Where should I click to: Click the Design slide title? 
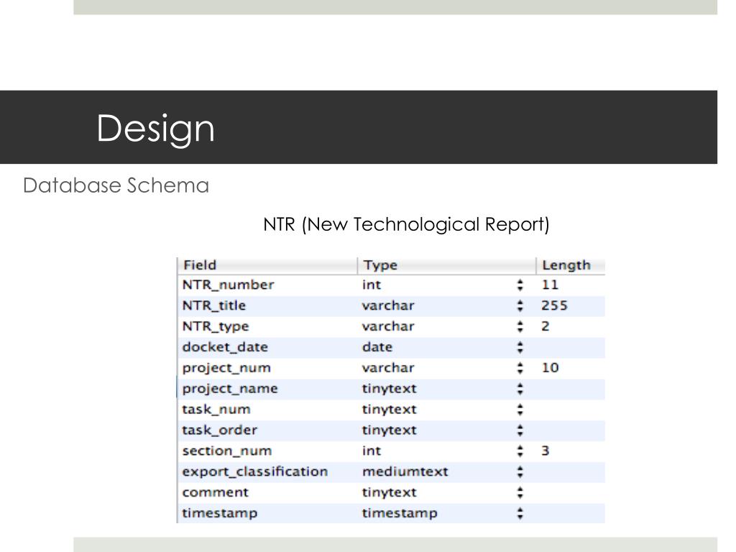pyautogui.click(x=156, y=129)
